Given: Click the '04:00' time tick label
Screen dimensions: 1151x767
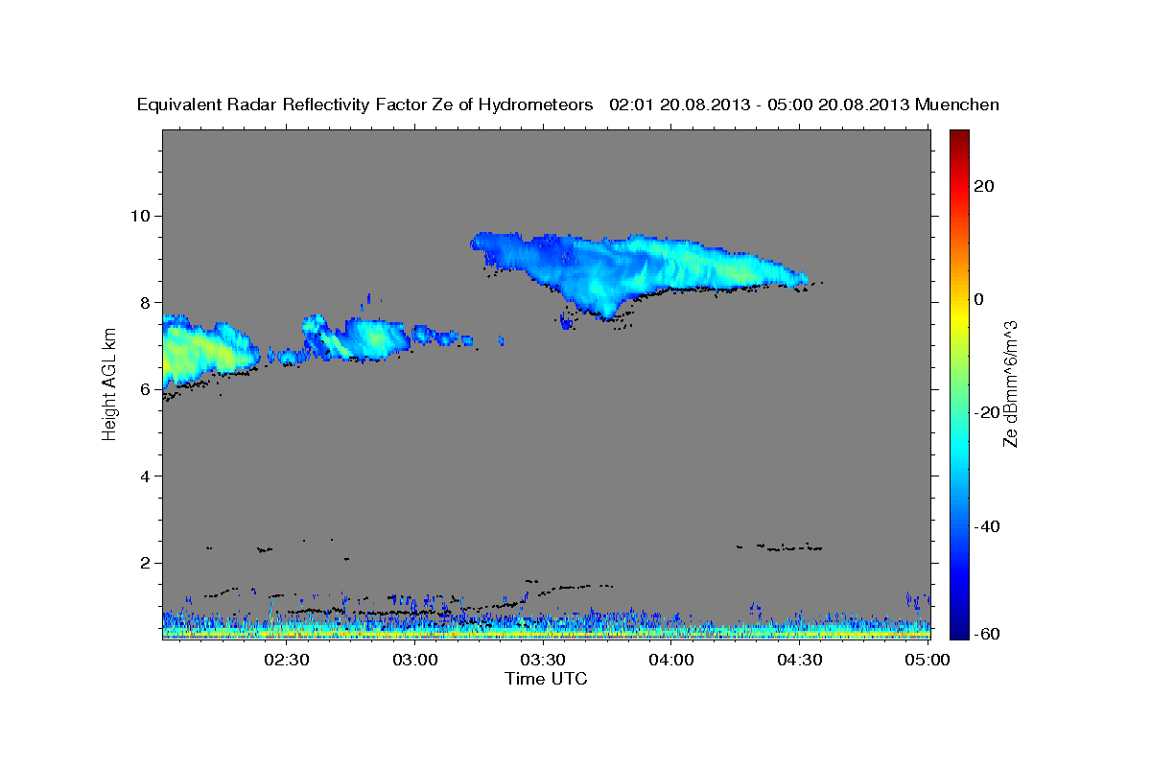Looking at the screenshot, I should (671, 660).
